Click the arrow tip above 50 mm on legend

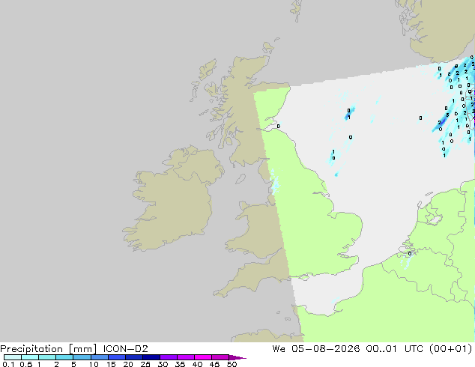pos(237,357)
